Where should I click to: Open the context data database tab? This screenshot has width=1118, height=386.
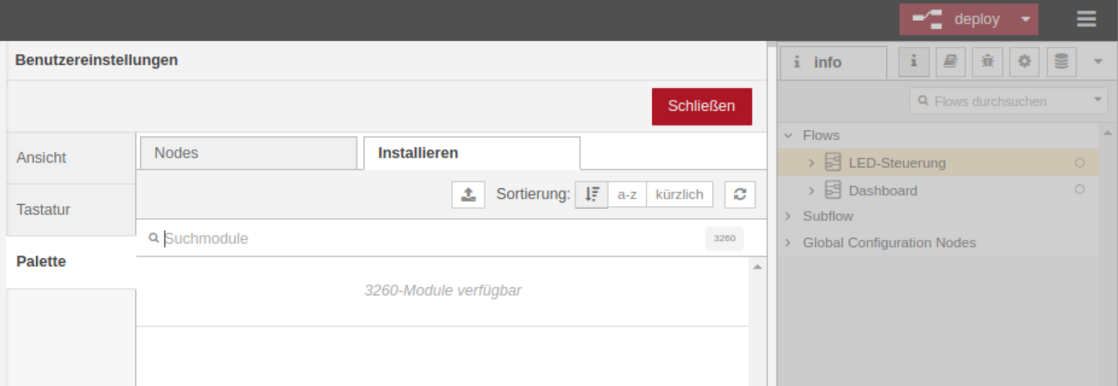click(x=1062, y=62)
